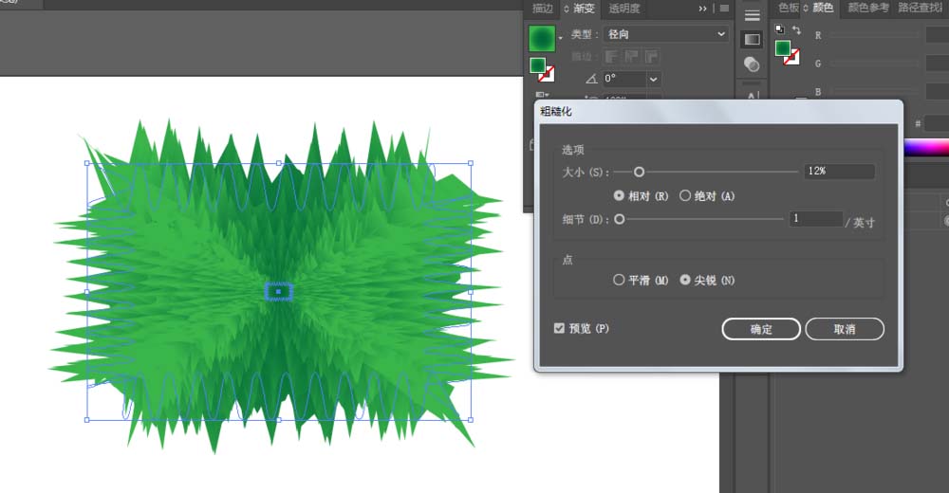The width and height of the screenshot is (949, 493).
Task: Select the 平滑 (Smooth) points option
Action: (619, 280)
